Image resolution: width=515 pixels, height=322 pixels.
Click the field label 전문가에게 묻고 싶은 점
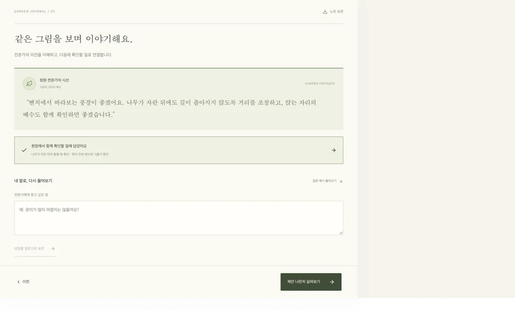(x=31, y=195)
